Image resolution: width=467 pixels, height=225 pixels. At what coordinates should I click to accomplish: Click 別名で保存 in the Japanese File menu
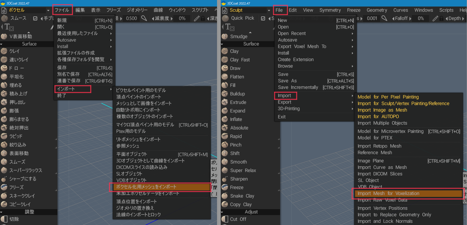point(85,74)
